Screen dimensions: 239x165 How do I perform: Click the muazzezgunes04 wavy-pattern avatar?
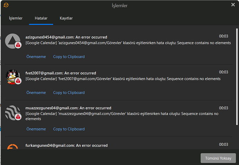point(12,113)
